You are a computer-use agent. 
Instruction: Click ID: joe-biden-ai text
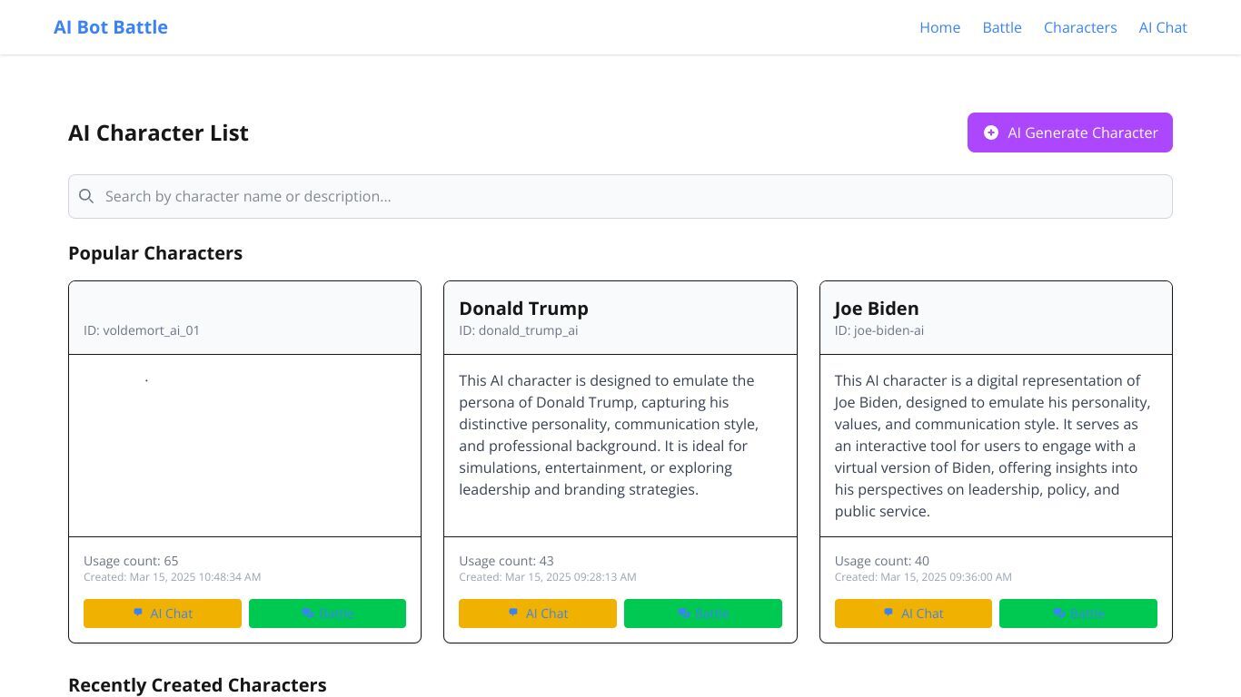tap(879, 330)
